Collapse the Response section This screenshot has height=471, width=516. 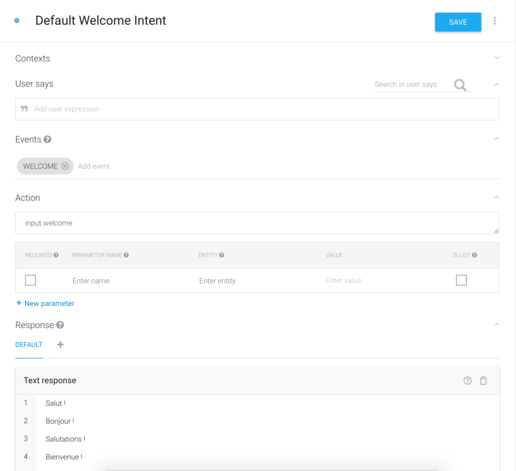click(496, 324)
